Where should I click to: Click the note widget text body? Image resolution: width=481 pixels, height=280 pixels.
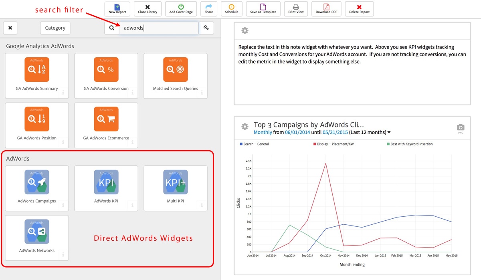click(x=352, y=54)
